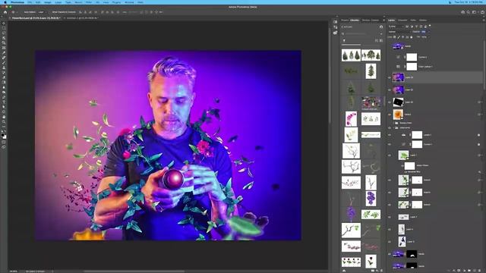Select the Zoom tool

point(4,122)
